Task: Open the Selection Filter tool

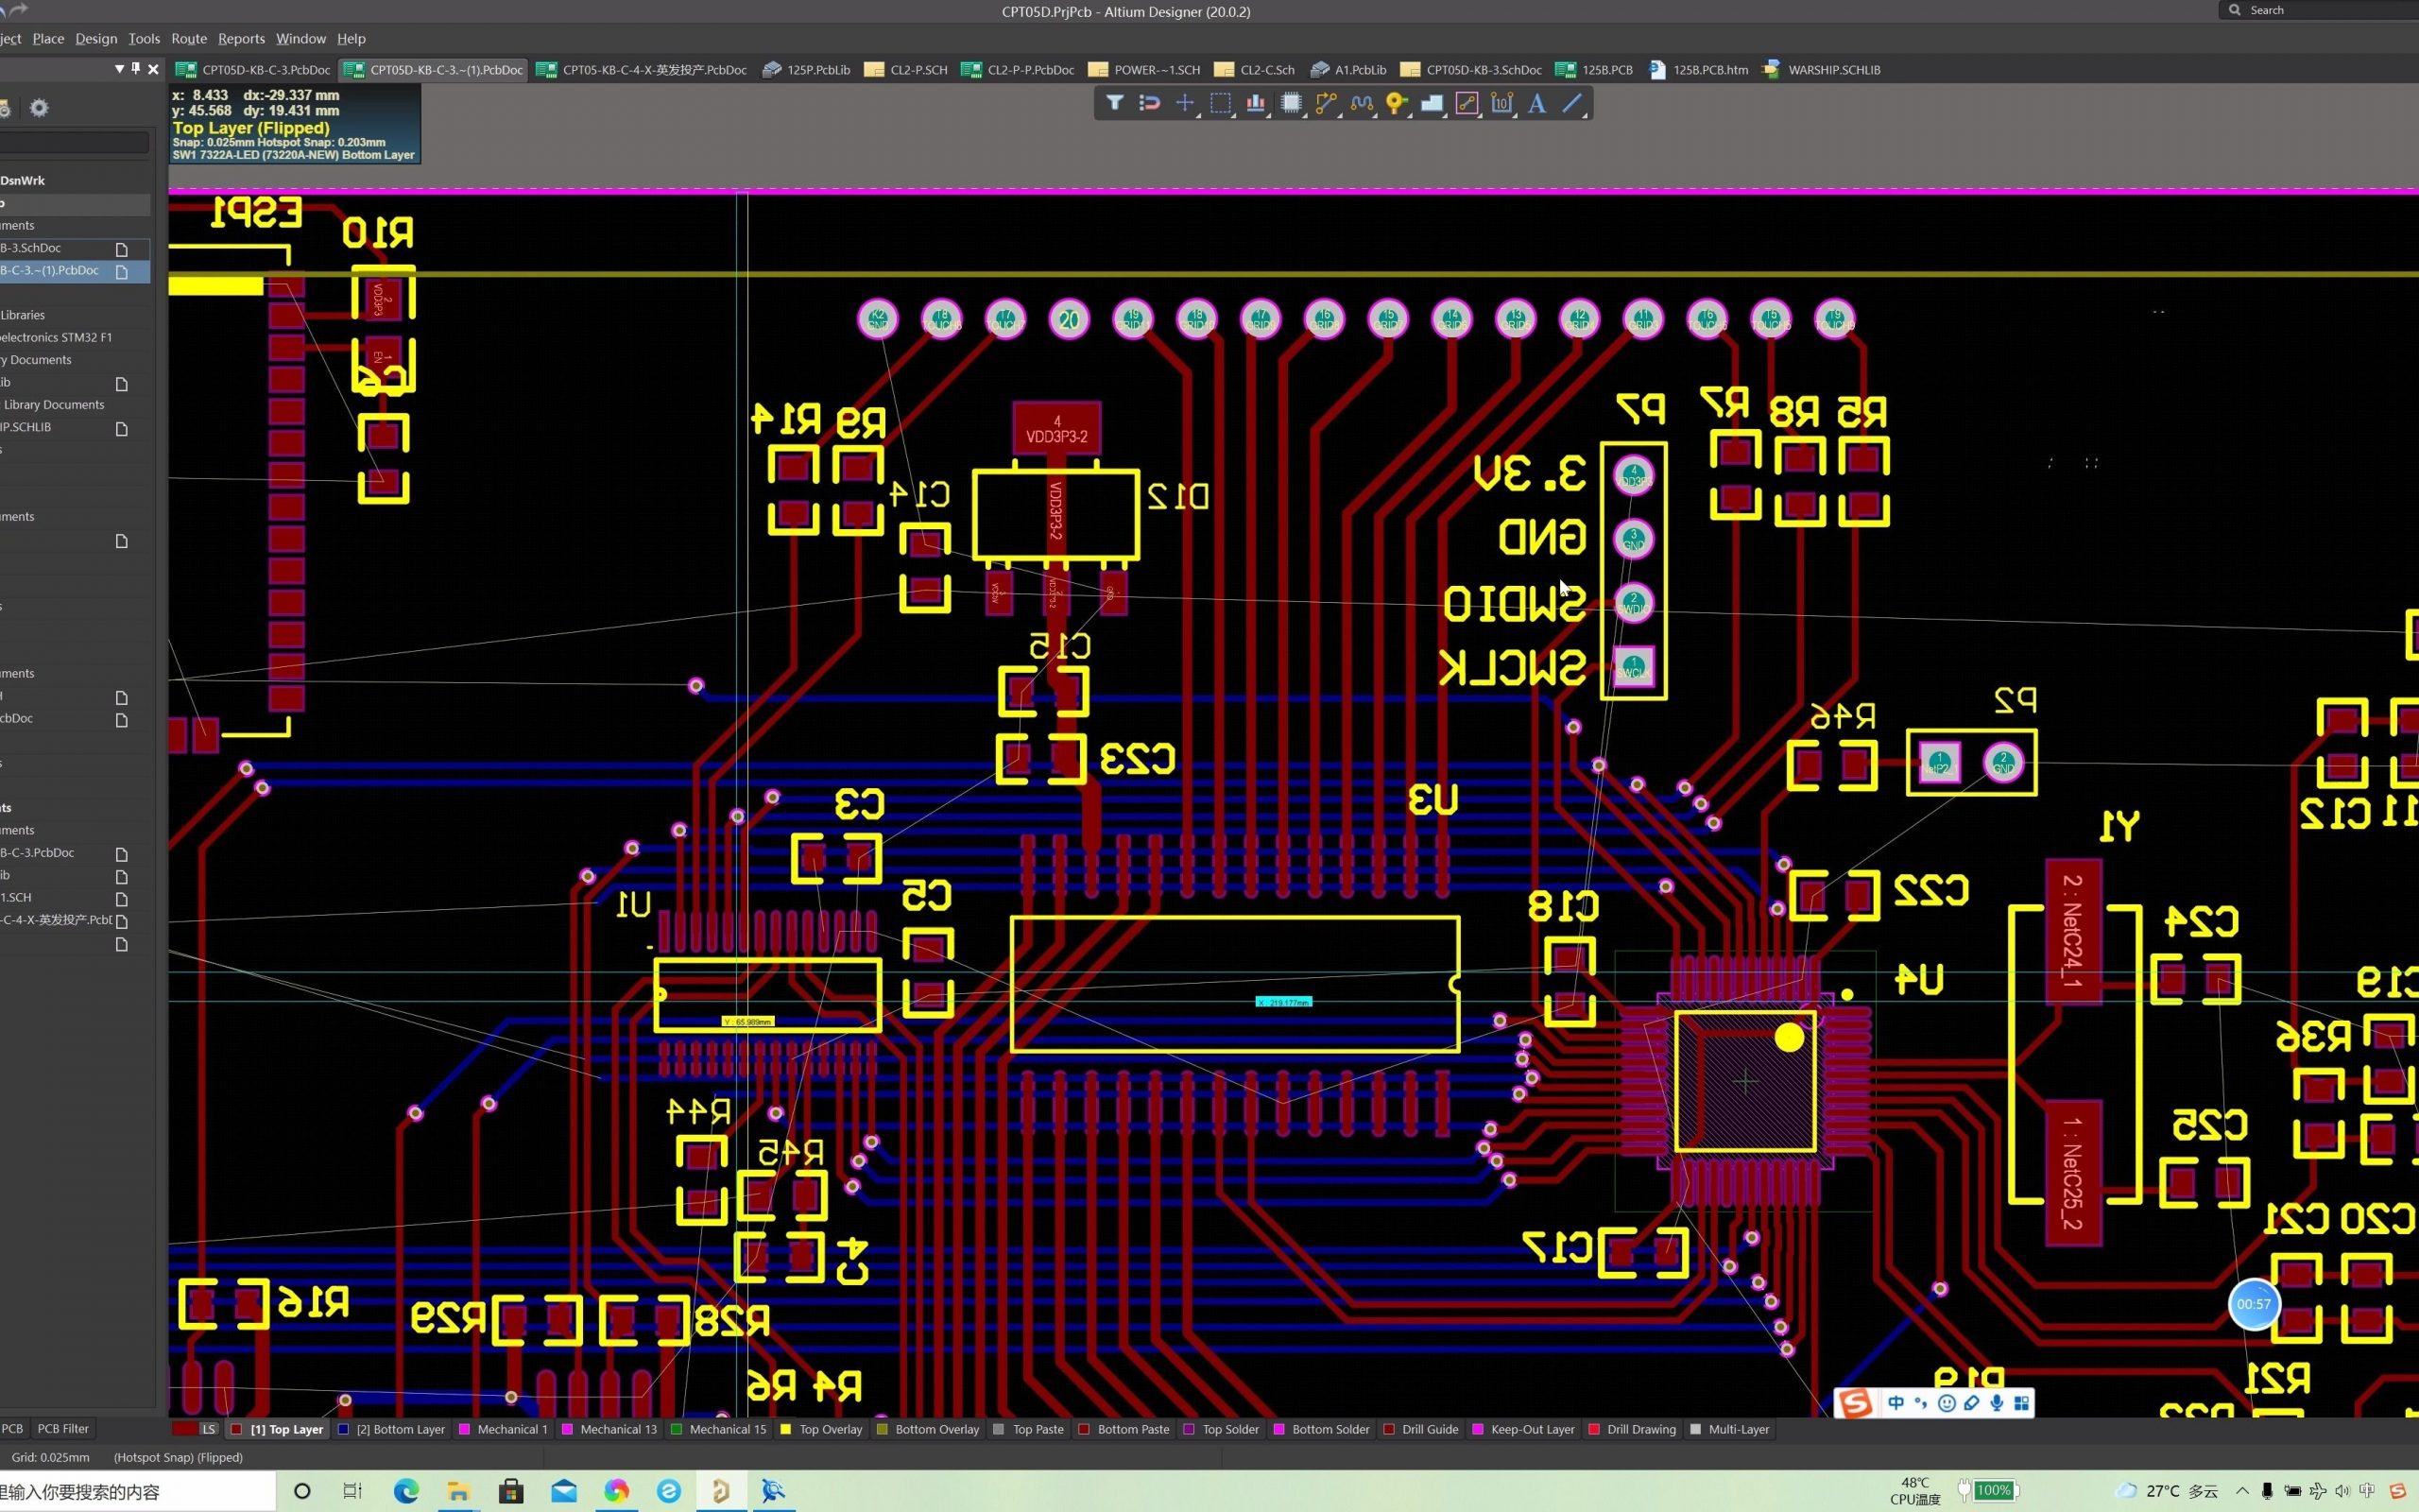Action: 1113,103
